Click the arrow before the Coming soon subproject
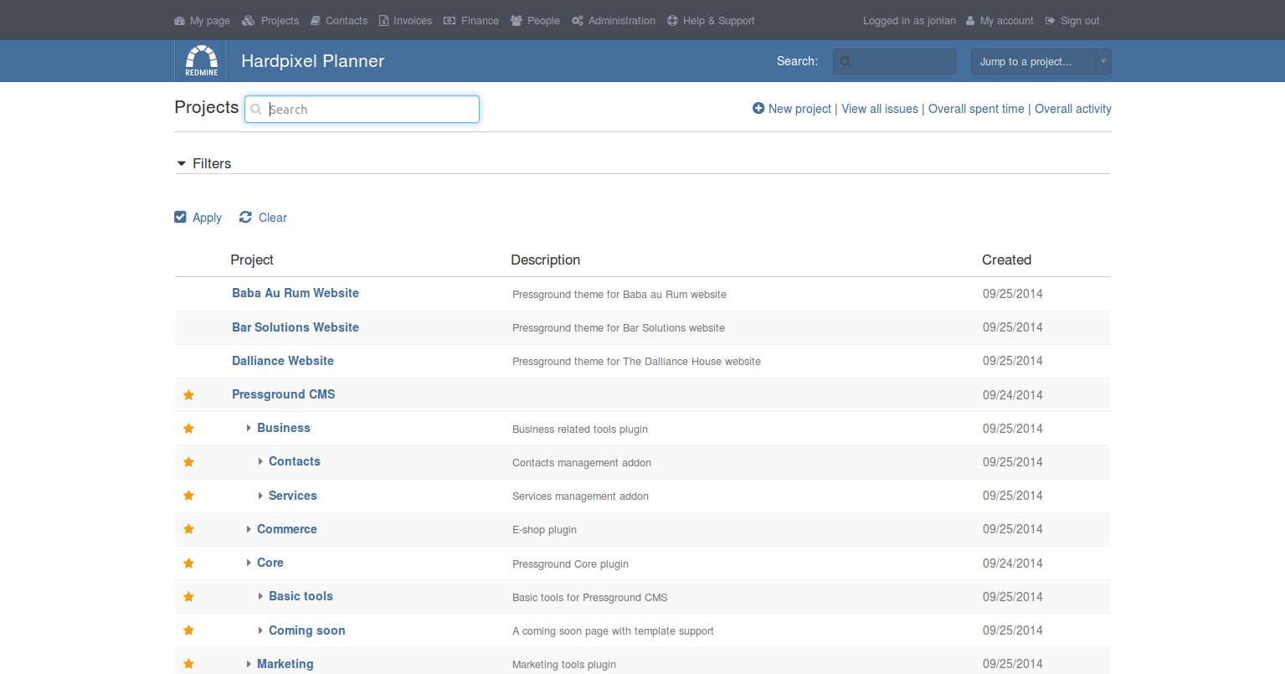Image resolution: width=1285 pixels, height=674 pixels. [x=260, y=630]
